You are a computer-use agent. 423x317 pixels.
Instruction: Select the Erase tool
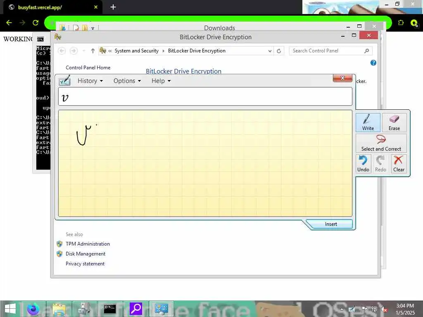pyautogui.click(x=394, y=122)
